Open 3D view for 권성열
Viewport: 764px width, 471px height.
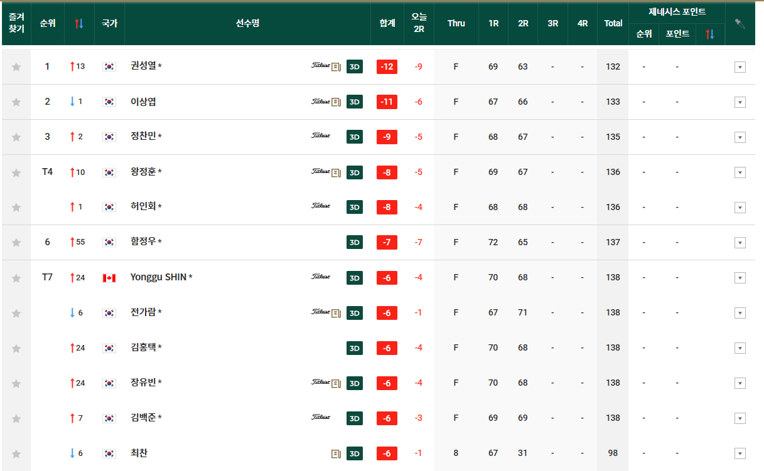[x=355, y=66]
